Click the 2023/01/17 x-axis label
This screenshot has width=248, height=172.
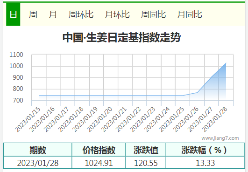(57, 120)
